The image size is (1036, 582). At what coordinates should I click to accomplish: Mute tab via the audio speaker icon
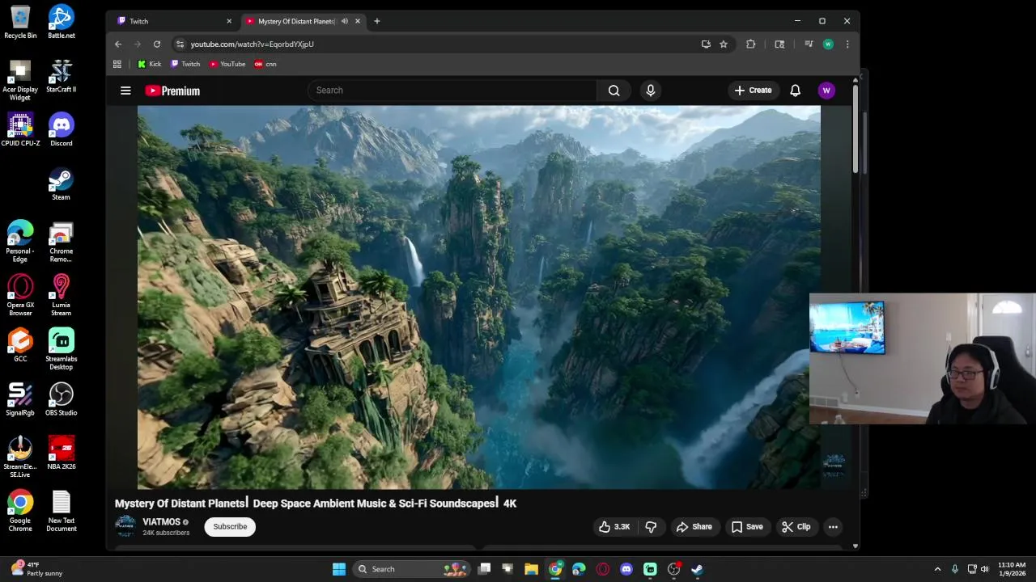click(x=345, y=21)
